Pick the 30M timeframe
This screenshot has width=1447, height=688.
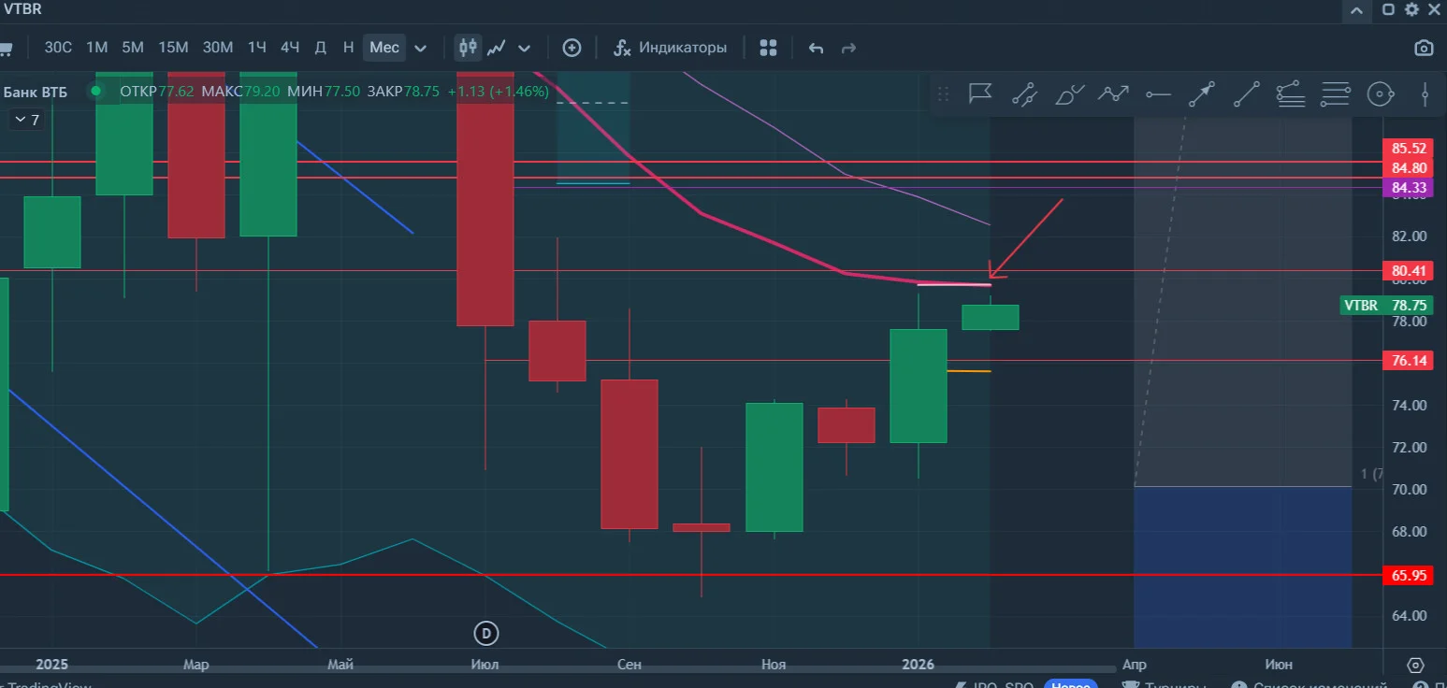[218, 48]
